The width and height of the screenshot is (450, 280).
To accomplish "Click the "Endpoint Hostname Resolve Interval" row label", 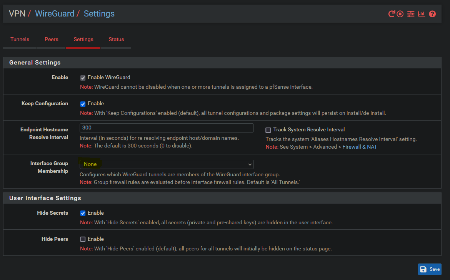I will pos(44,133).
